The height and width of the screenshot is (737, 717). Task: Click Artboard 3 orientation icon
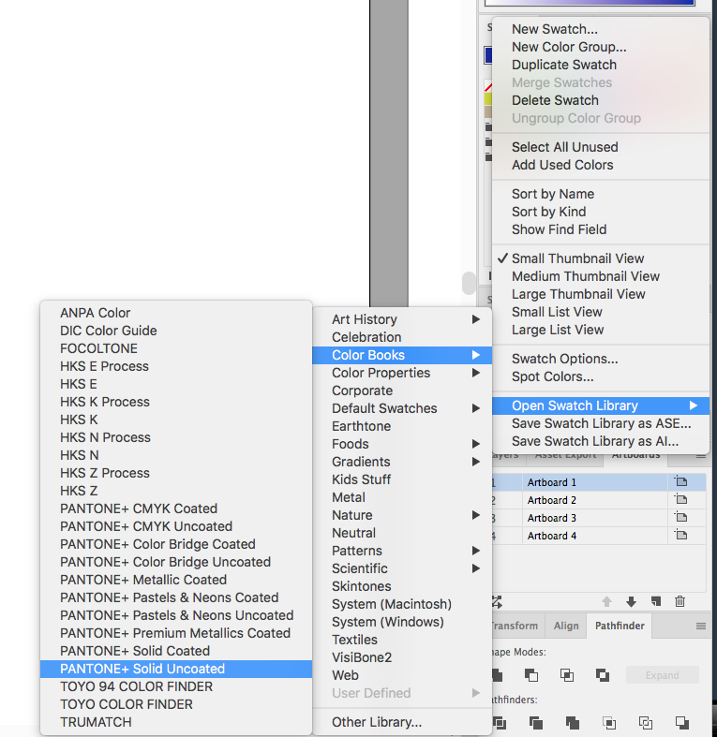[x=680, y=518]
